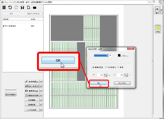This screenshot has height=119, width=164.
Task: Click the green grid display icon
Action: coord(158,29)
